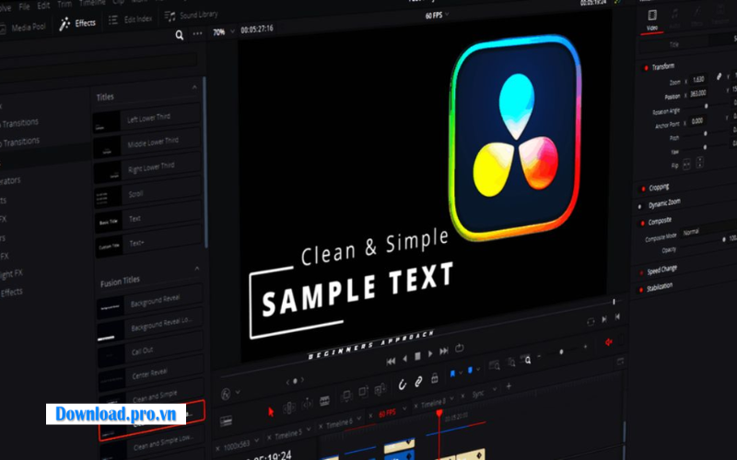Add a blue marker on the timeline

(470, 371)
